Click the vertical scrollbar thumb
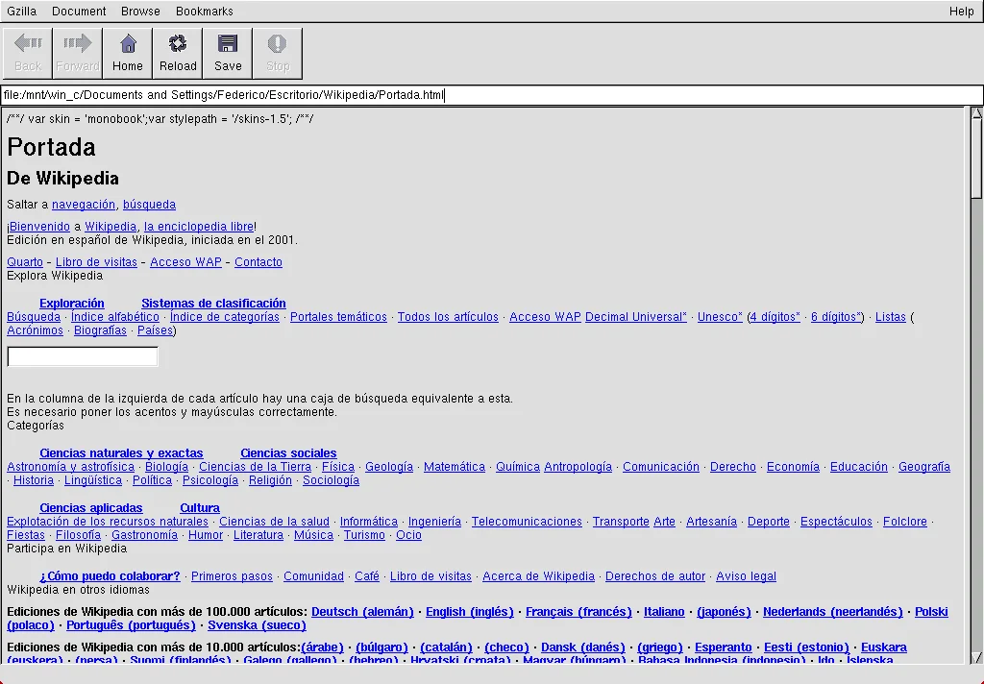984x684 pixels. click(976, 159)
